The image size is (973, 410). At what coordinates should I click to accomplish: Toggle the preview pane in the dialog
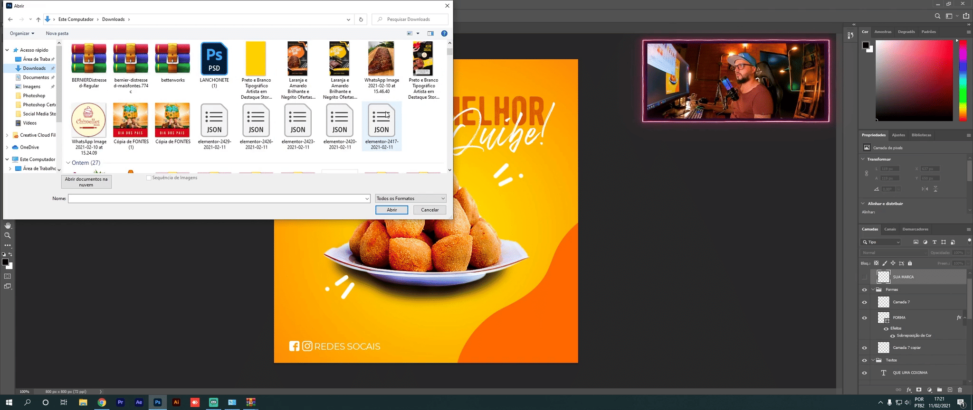coord(430,33)
